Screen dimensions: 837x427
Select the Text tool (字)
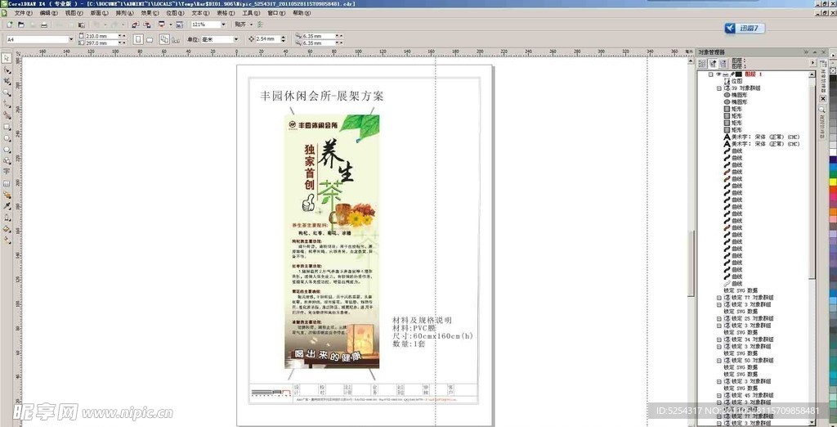pyautogui.click(x=7, y=172)
